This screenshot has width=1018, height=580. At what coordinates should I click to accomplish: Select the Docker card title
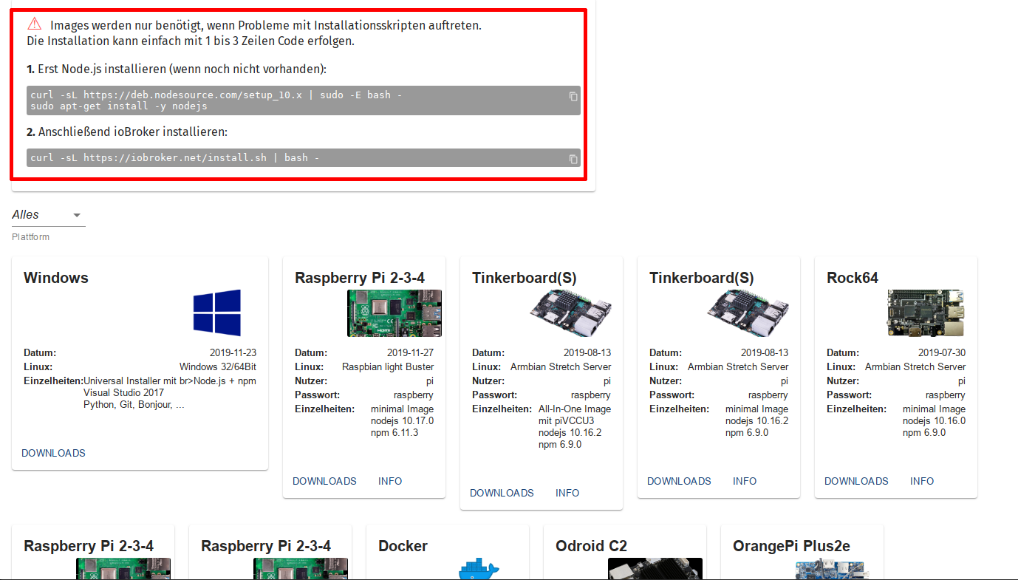point(403,546)
